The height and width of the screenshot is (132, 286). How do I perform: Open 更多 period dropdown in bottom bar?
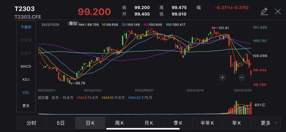pos(266,123)
